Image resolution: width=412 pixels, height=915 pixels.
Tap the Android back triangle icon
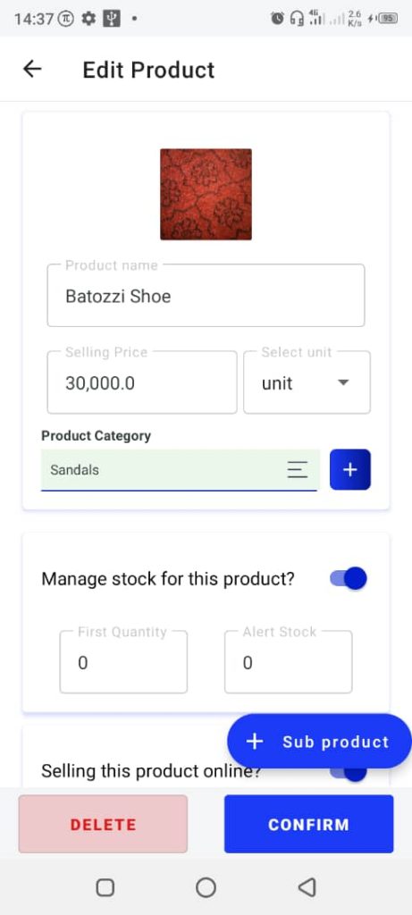307,887
